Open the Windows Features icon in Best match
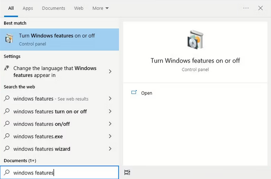The width and height of the screenshot is (271, 179). (9, 39)
